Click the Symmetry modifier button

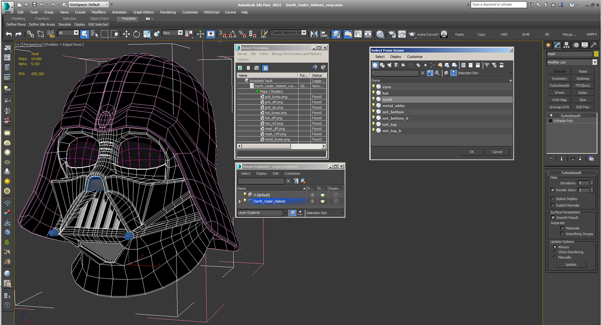point(559,78)
